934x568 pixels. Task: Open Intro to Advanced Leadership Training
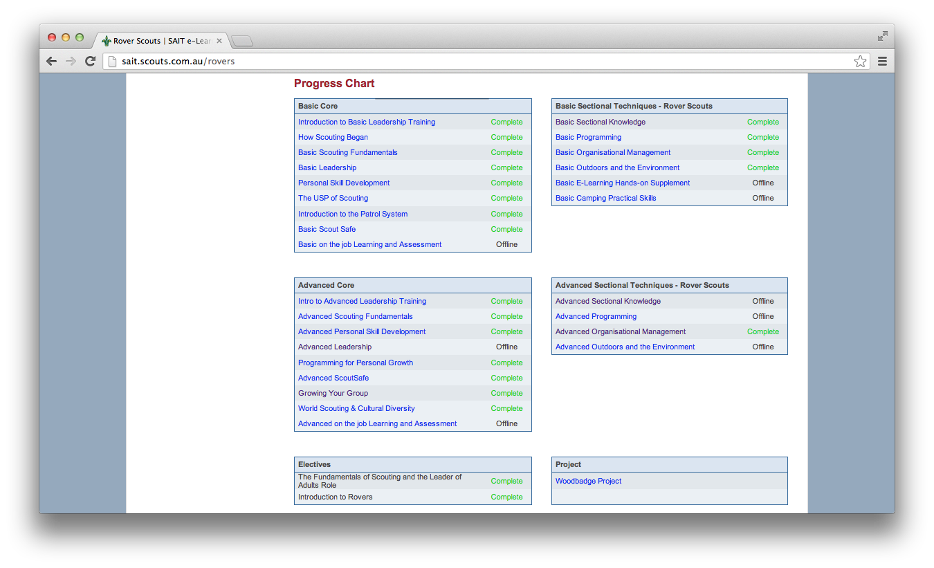tap(362, 301)
